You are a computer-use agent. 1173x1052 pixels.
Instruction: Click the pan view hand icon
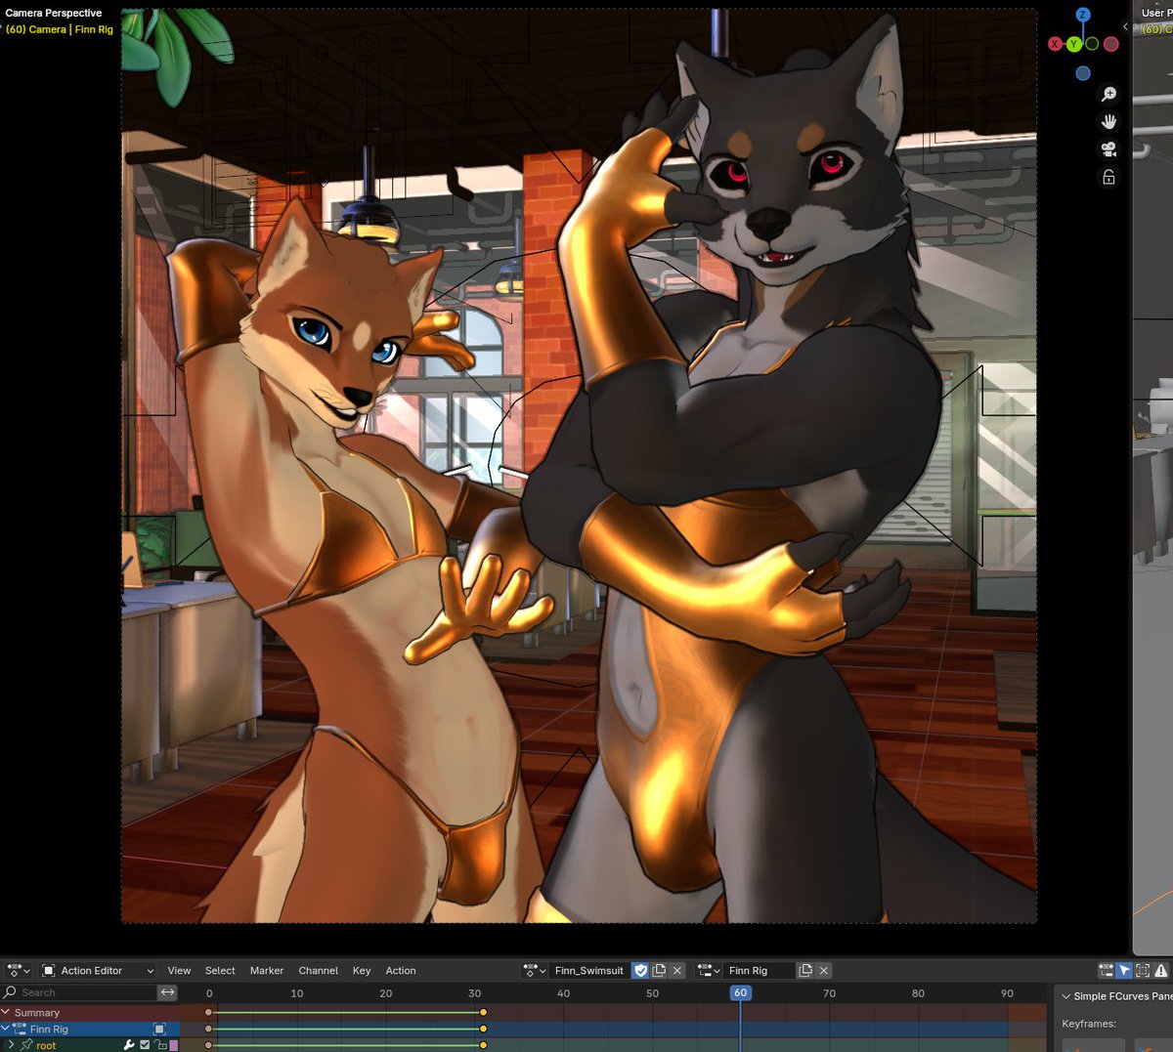(1108, 122)
